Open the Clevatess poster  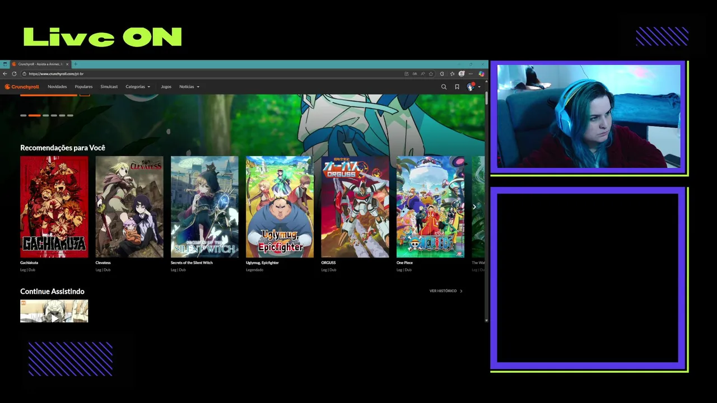pos(129,207)
